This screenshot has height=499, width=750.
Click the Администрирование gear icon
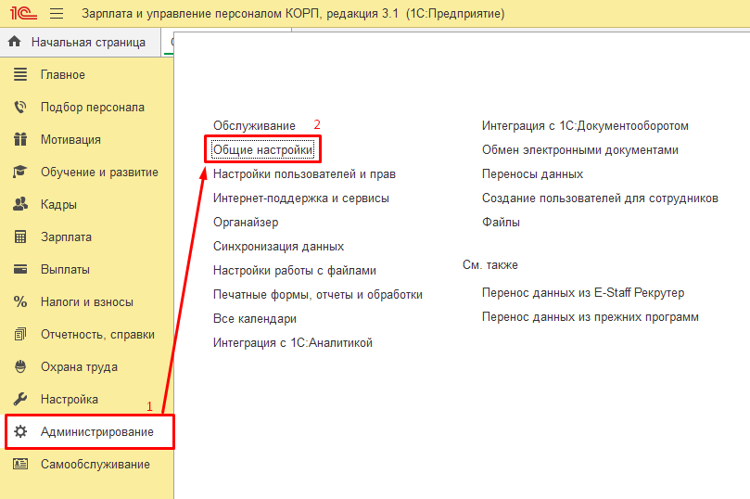pos(20,431)
